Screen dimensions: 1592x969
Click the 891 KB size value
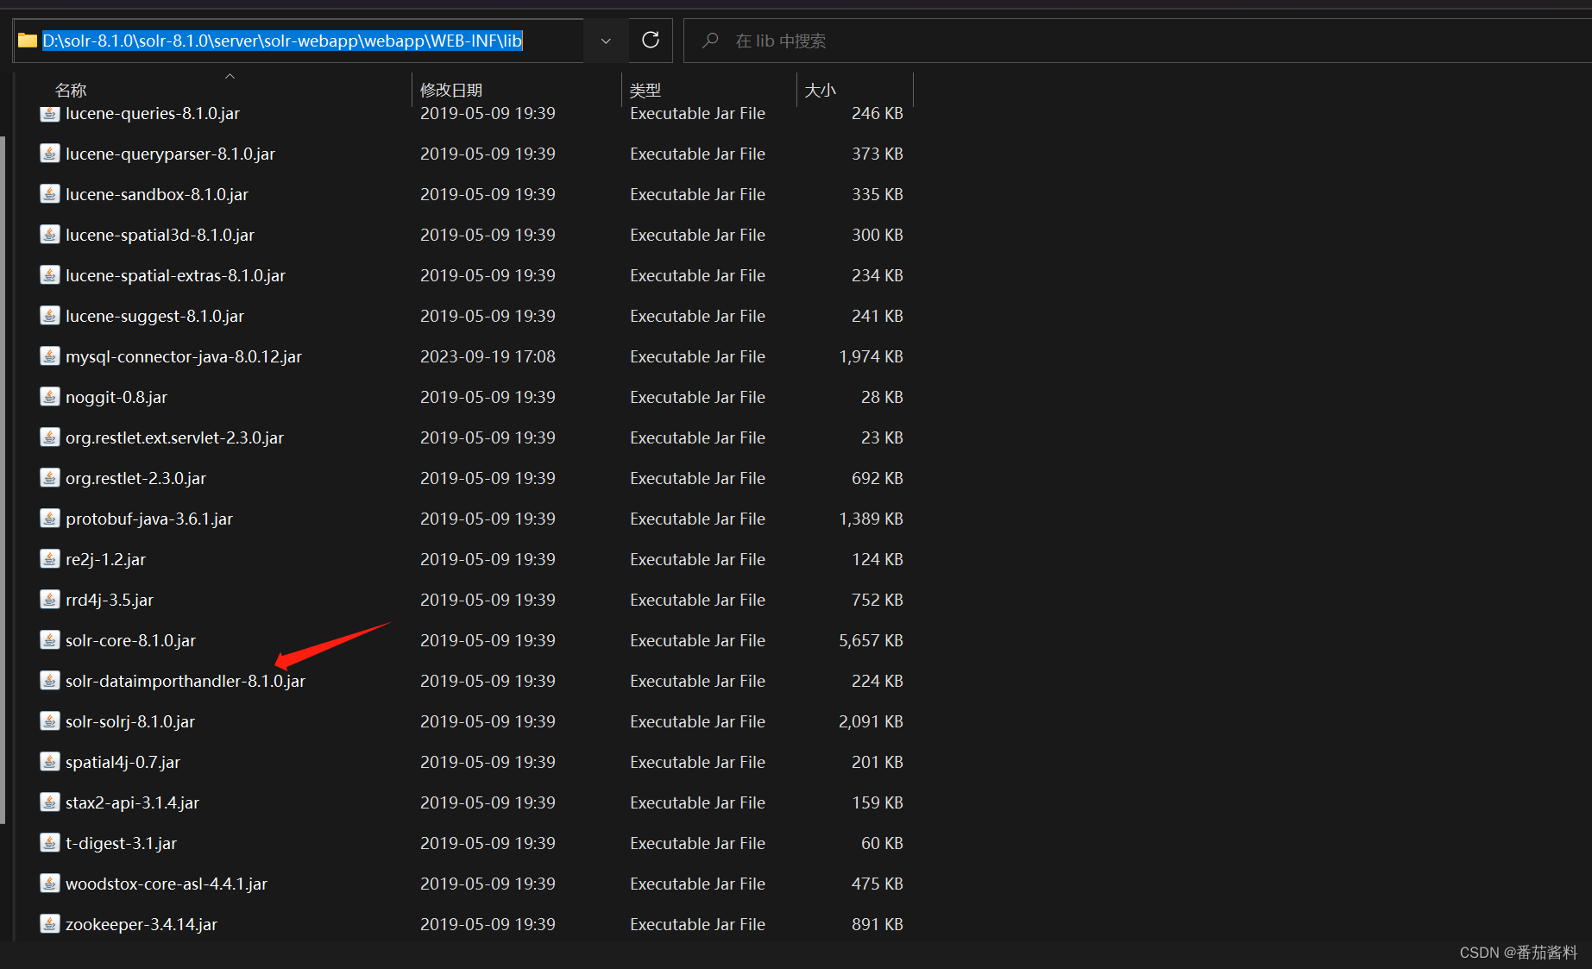877,924
